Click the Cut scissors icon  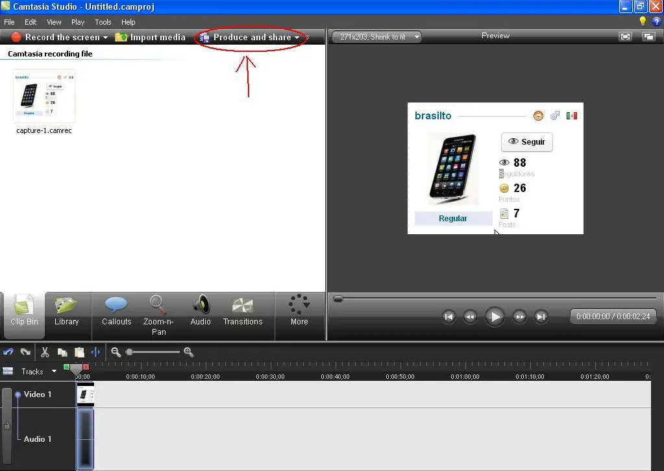click(x=45, y=352)
